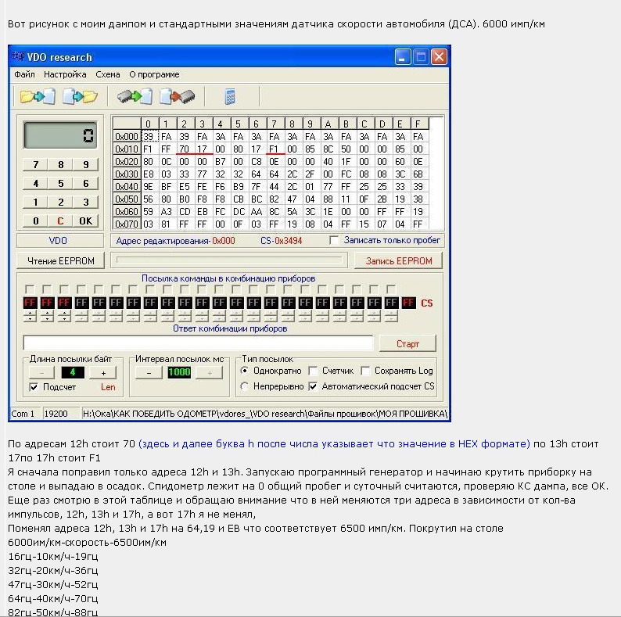Screen dimensions: 621x617
Task: Enable the Сохранять Log checkbox
Action: 365,371
